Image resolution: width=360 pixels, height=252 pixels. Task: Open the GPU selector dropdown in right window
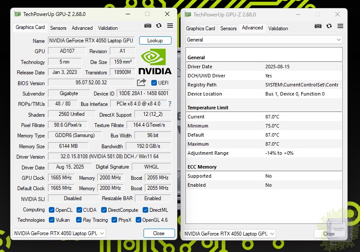pos(229,234)
